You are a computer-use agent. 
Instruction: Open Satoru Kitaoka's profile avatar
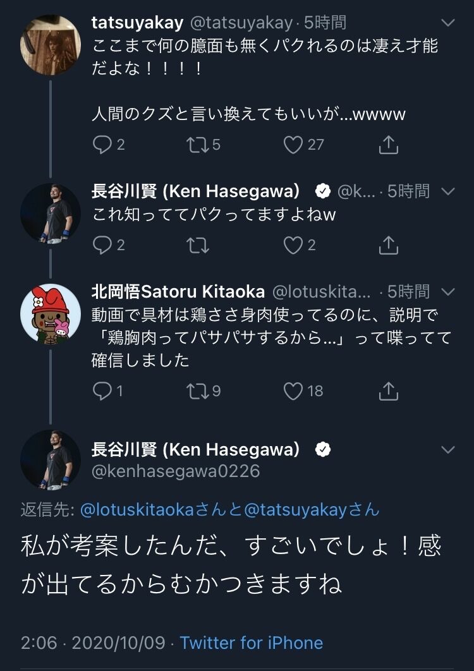(51, 313)
